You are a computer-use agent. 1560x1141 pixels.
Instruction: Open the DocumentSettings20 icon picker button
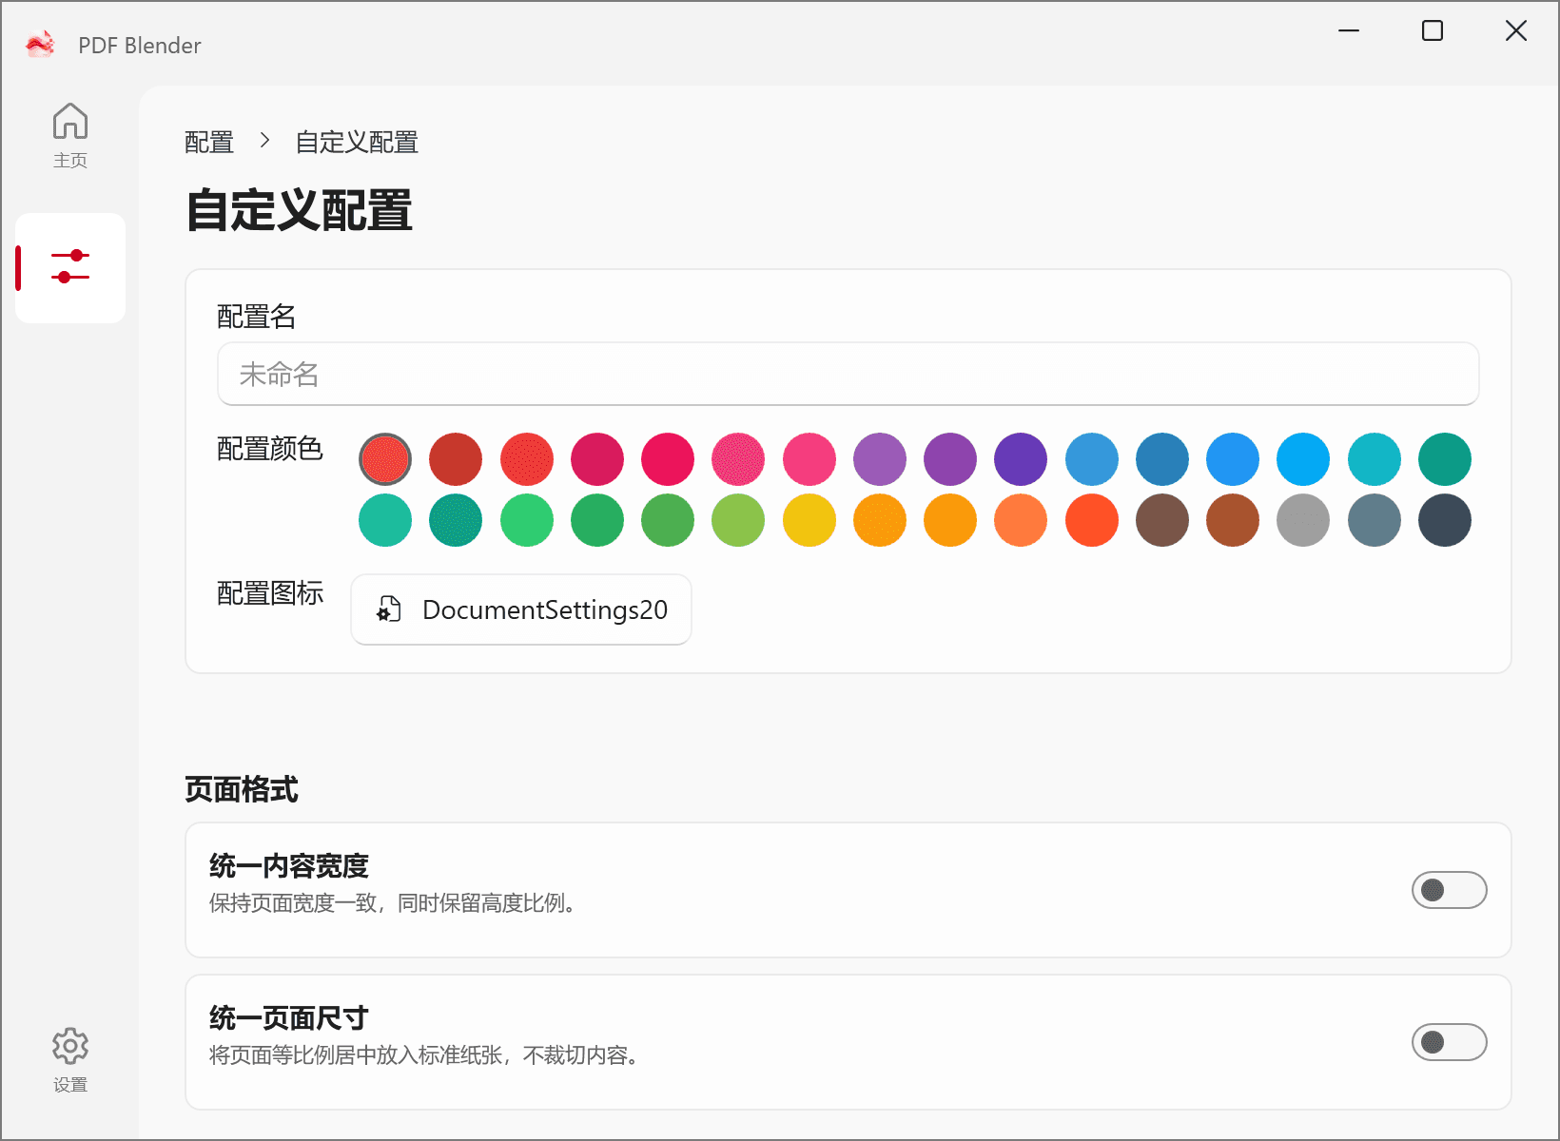(x=521, y=609)
